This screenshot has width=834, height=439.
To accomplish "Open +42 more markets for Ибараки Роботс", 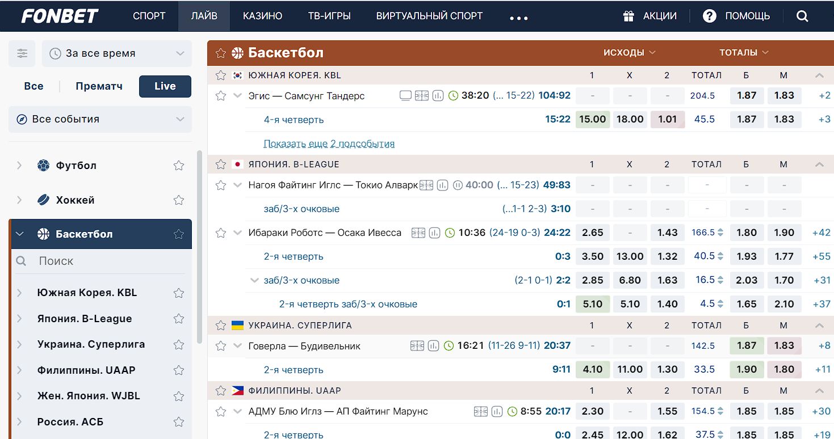I will click(821, 233).
